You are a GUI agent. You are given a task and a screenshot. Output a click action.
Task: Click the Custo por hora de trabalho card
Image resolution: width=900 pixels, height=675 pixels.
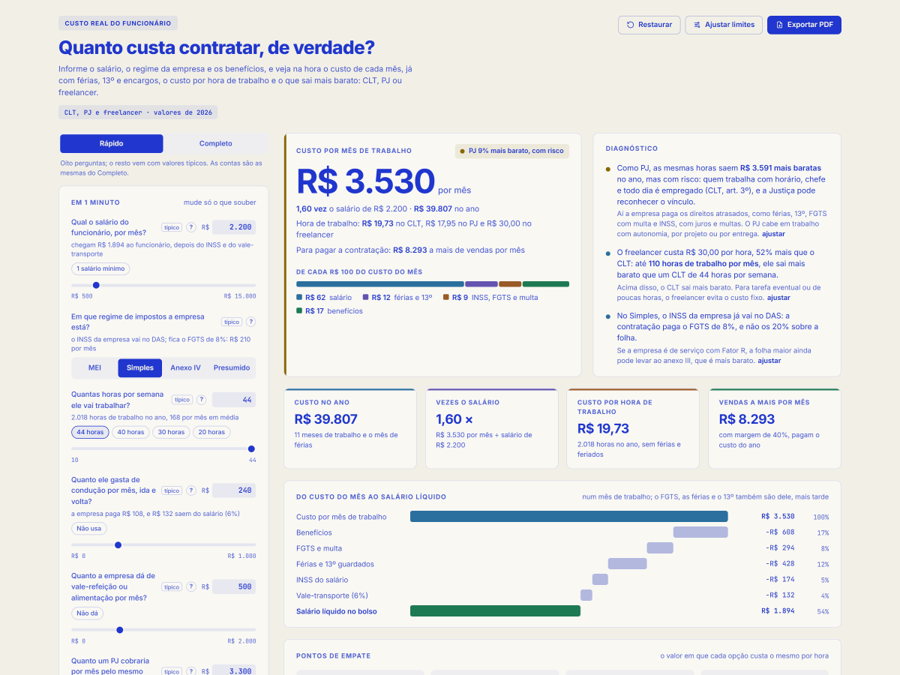point(633,429)
